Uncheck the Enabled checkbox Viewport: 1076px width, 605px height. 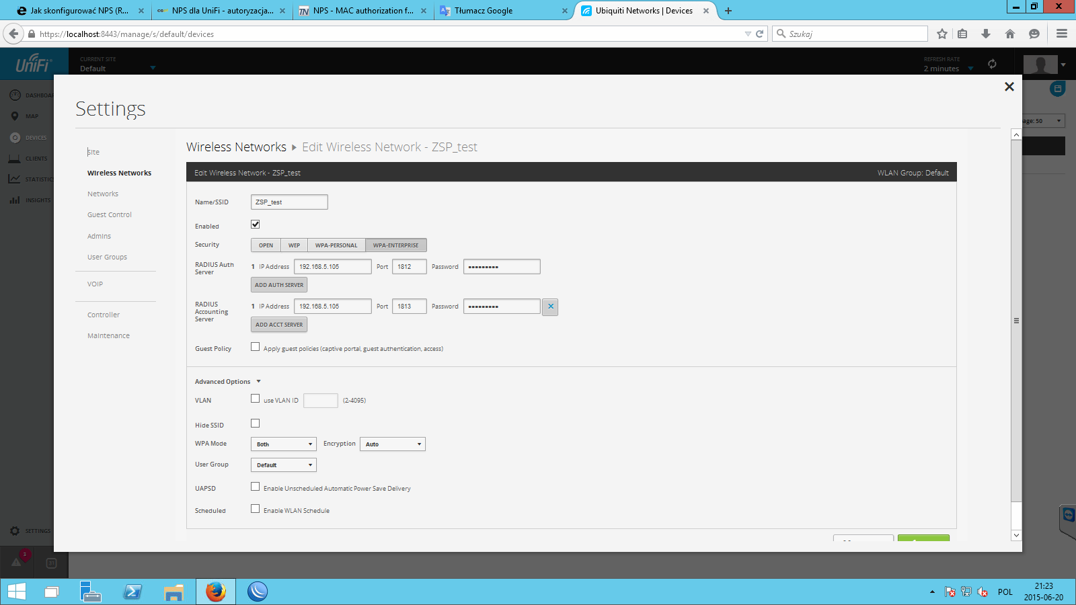pos(256,225)
